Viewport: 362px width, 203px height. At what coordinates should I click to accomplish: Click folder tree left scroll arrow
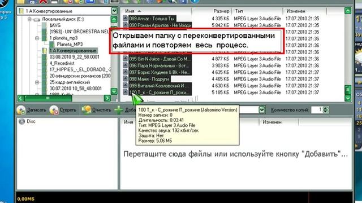tap(20, 99)
